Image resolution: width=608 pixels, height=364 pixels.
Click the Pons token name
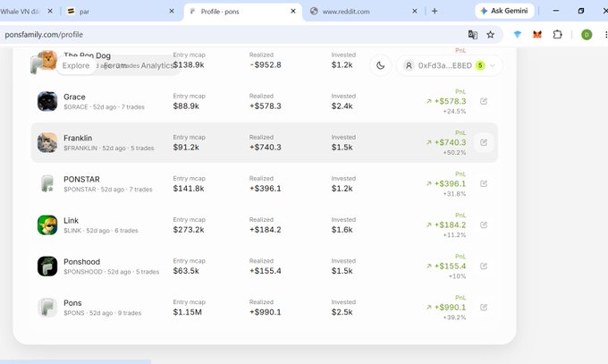point(72,302)
